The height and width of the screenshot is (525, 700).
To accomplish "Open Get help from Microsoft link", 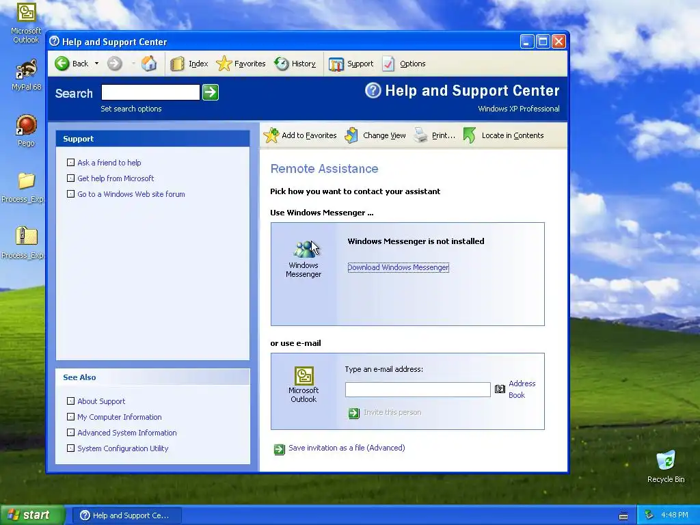I will click(116, 178).
